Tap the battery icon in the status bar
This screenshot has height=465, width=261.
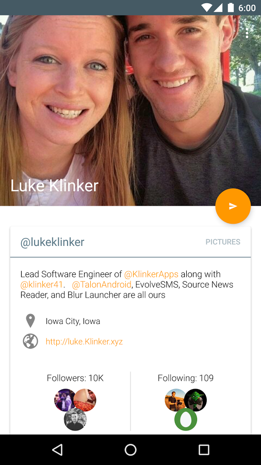(231, 8)
